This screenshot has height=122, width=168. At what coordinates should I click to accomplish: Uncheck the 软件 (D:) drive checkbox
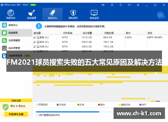pyautogui.click(x=35, y=42)
